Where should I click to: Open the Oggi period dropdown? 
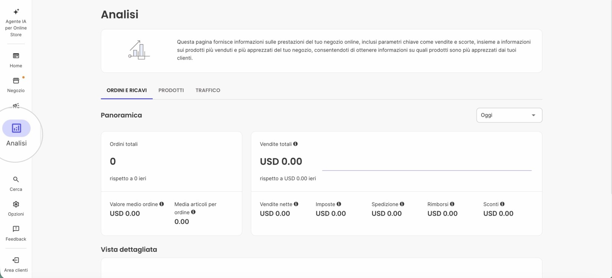509,115
